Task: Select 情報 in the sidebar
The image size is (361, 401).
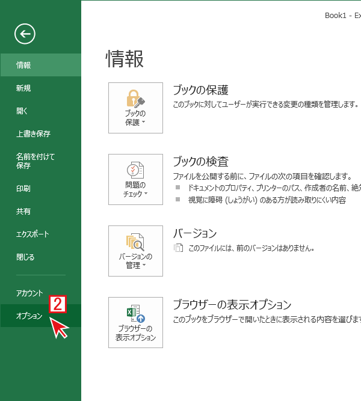Action: 41,65
